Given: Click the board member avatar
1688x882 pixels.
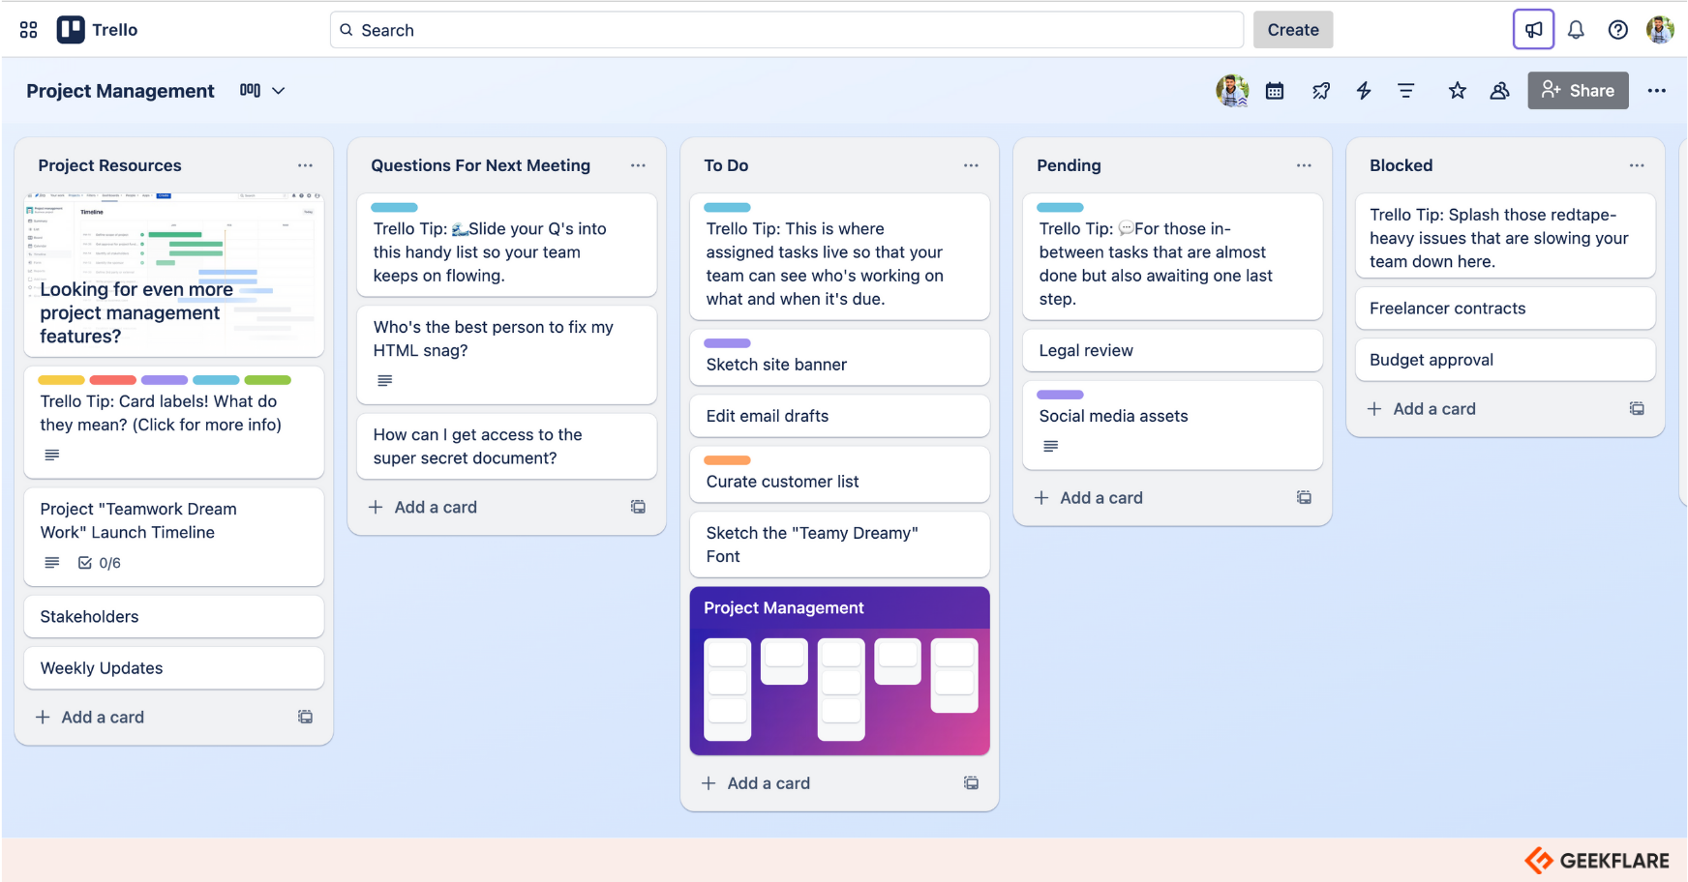Looking at the screenshot, I should 1232,90.
